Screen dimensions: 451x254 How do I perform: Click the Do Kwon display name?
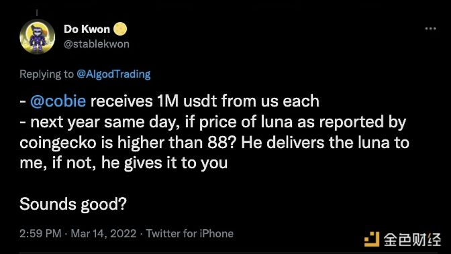pyautogui.click(x=87, y=29)
